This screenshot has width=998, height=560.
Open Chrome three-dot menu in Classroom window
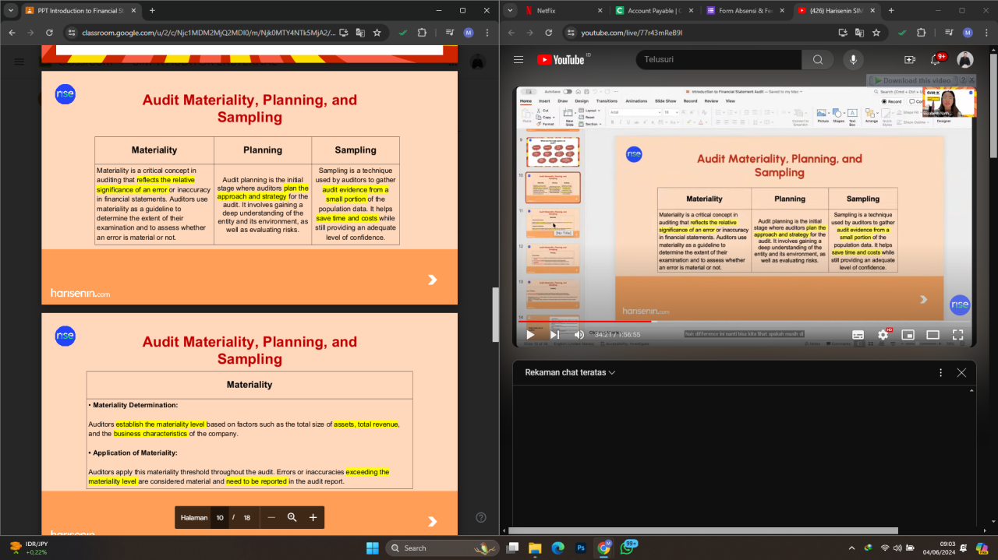tap(487, 33)
